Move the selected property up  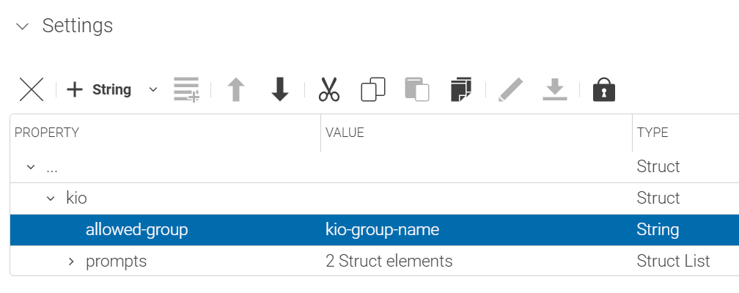[235, 89]
